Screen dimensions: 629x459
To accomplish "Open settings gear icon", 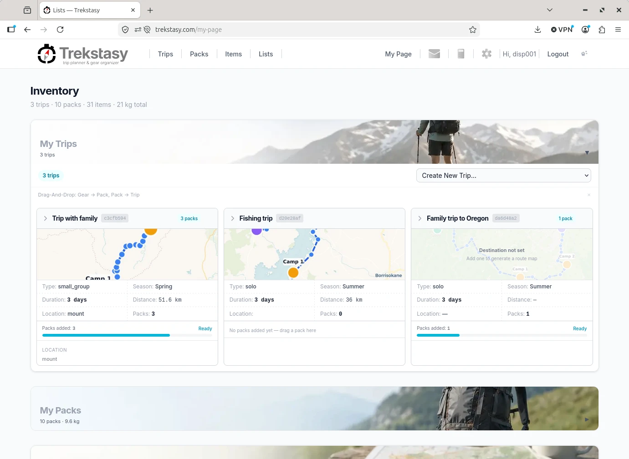I will click(486, 54).
